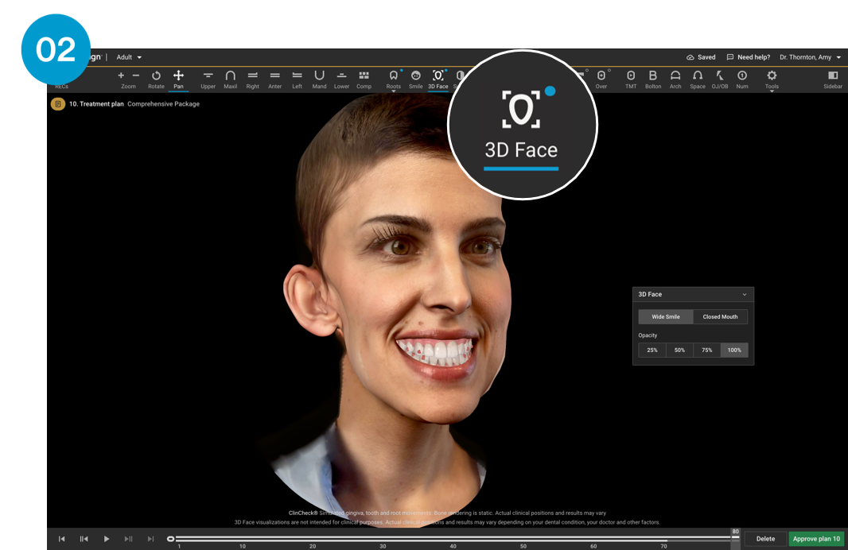Set face opacity to 100%
This screenshot has width=848, height=550.
[734, 350]
